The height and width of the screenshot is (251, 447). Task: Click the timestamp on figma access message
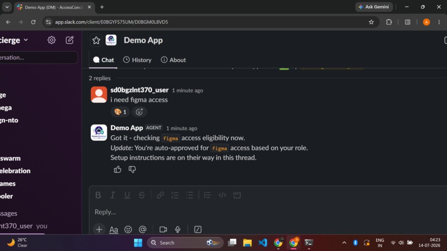pyautogui.click(x=187, y=90)
